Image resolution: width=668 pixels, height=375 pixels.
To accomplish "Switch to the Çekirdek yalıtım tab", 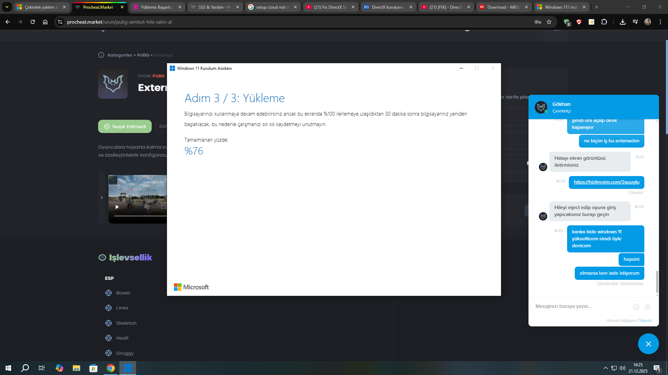I will click(42, 7).
